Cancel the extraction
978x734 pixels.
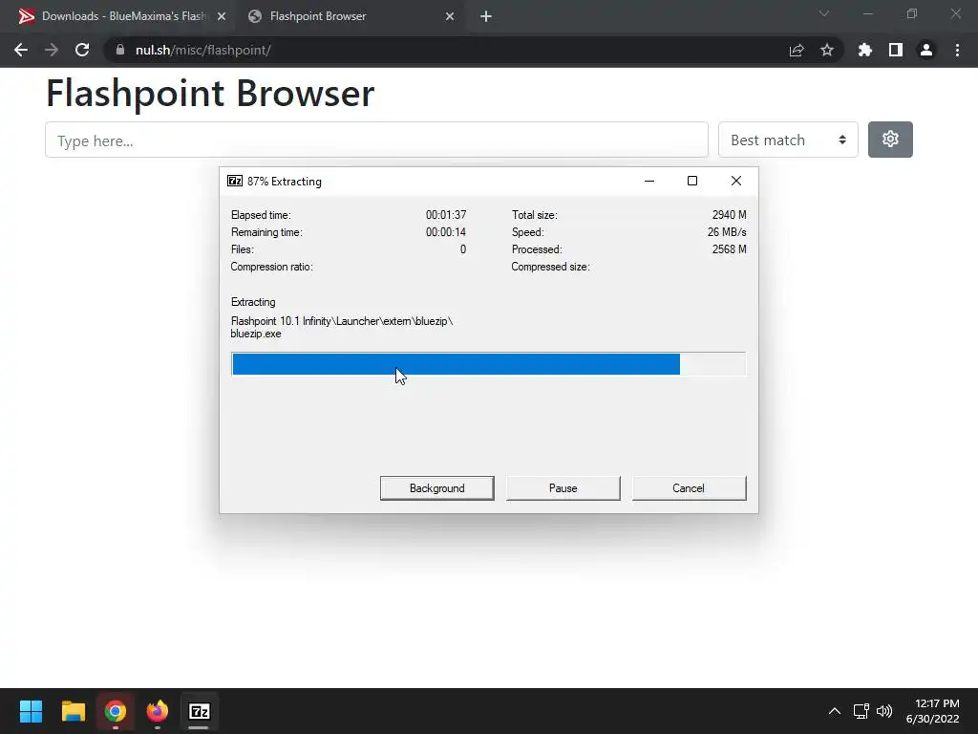(x=689, y=488)
